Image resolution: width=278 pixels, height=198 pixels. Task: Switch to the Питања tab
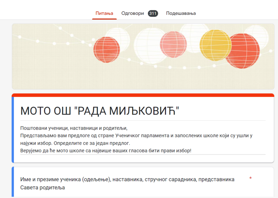(104, 13)
